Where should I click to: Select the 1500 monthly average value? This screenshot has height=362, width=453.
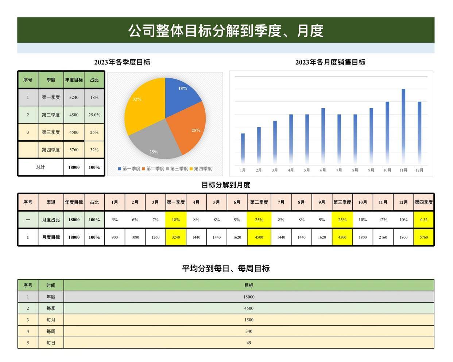coord(249,320)
